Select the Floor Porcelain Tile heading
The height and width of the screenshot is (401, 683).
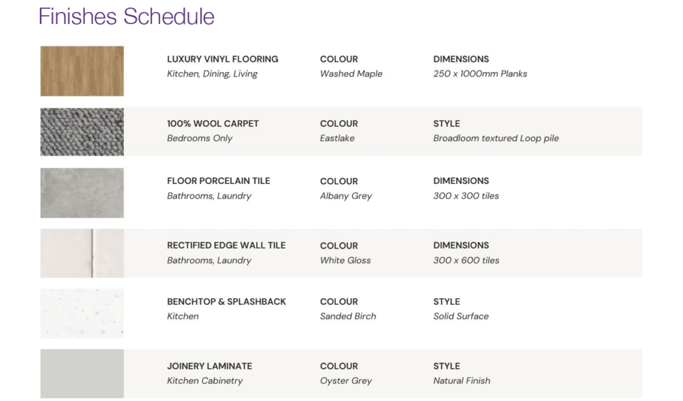tap(218, 181)
